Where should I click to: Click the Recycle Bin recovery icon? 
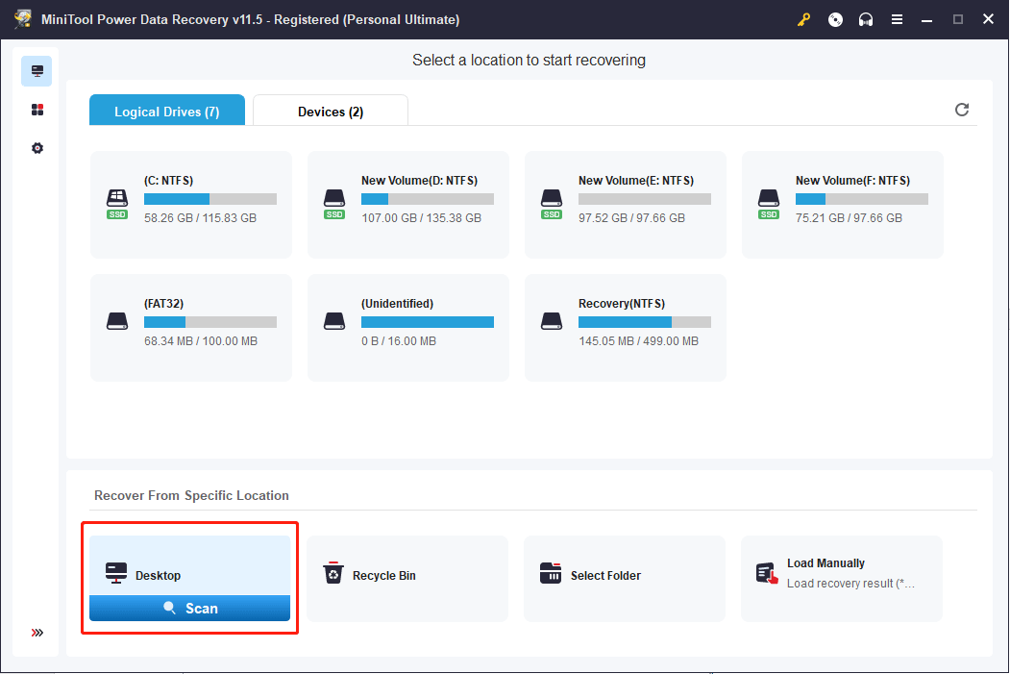[333, 572]
